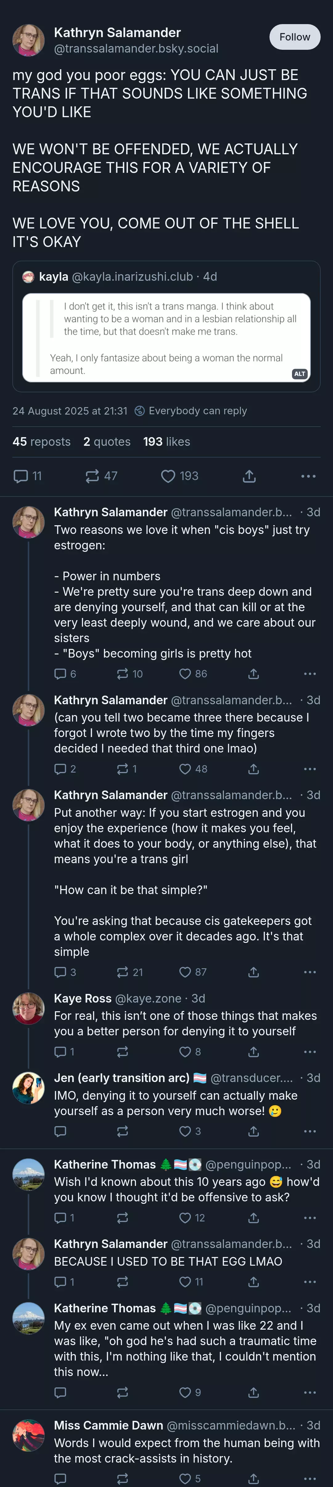Viewport: 333px width, 1487px height.
Task: View the list of 45 reposts
Action: click(42, 441)
